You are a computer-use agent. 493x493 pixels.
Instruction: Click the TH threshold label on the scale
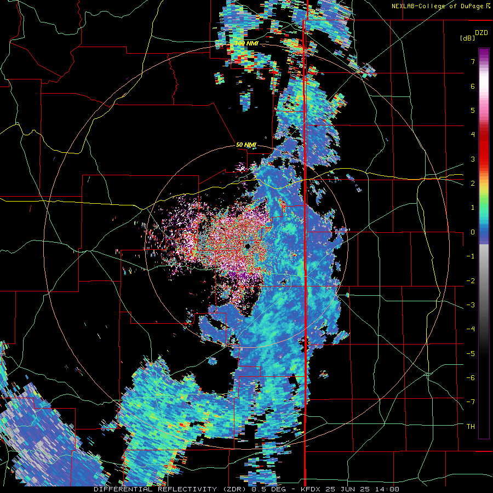point(471,427)
